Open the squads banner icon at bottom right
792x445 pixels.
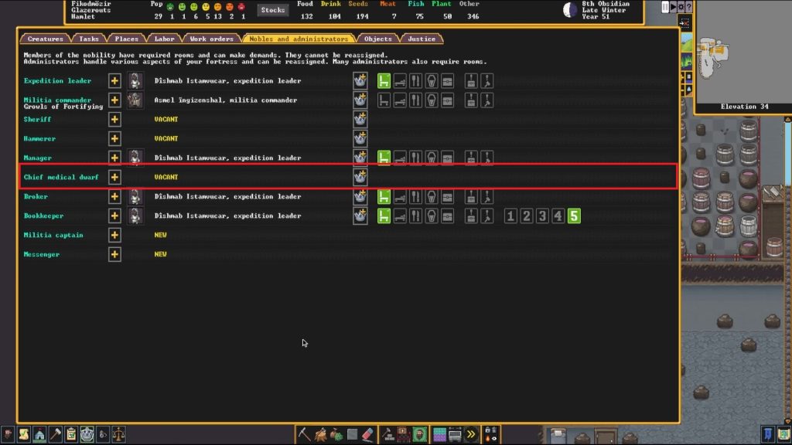tap(768, 434)
